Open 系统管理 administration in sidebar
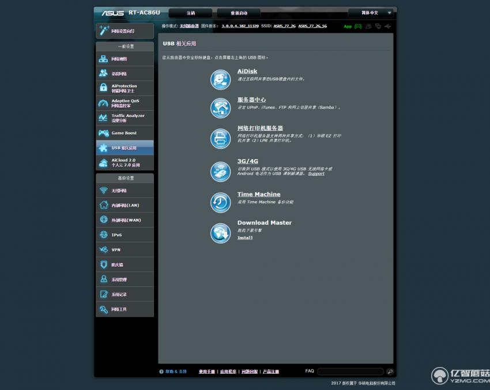Viewport: 490px width, 390px height. point(125,279)
